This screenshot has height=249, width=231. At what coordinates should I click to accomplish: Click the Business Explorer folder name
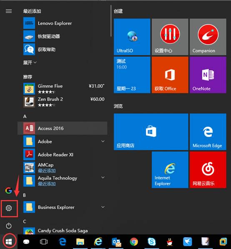(x=56, y=207)
